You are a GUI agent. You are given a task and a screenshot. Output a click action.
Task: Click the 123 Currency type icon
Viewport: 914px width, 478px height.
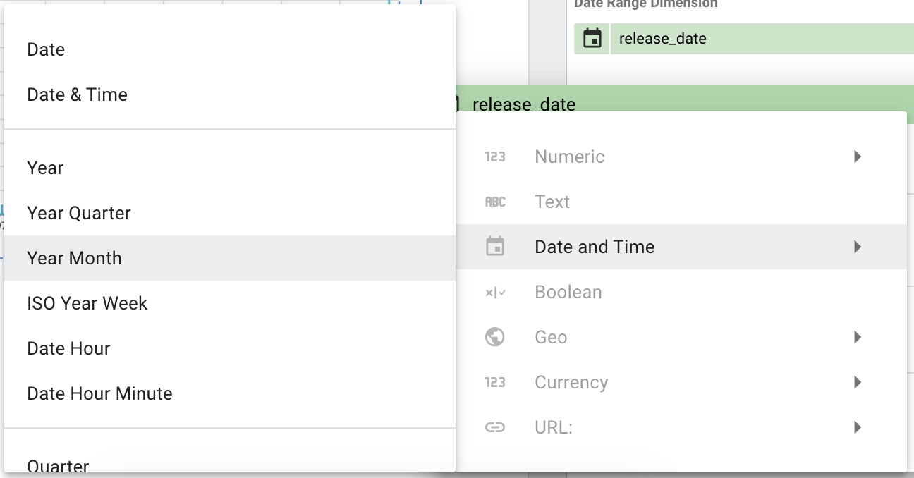click(x=495, y=382)
